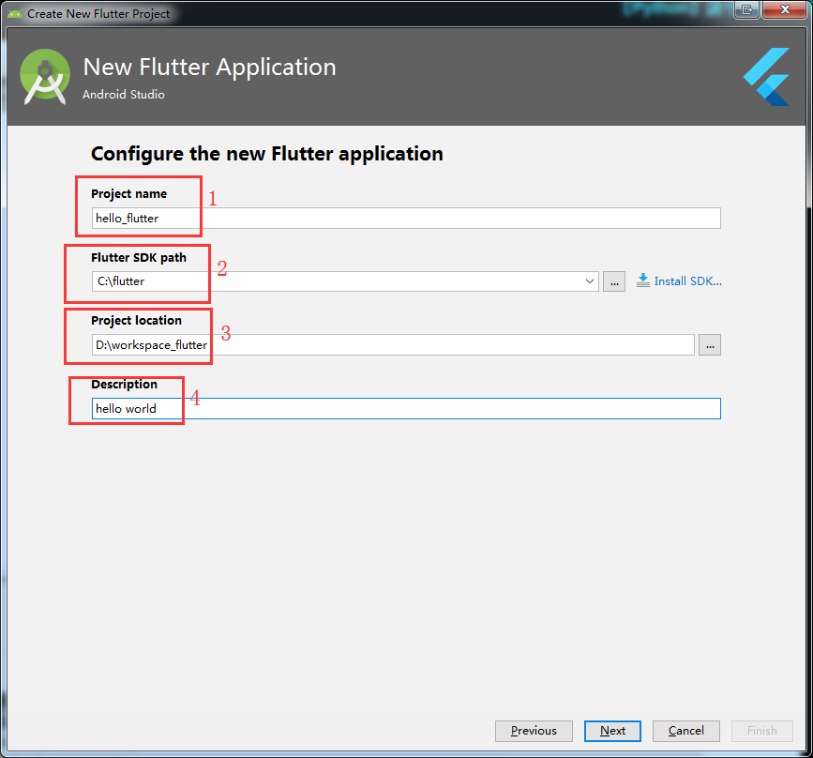This screenshot has width=813, height=758.
Task: Click the Description input field
Action: 406,408
